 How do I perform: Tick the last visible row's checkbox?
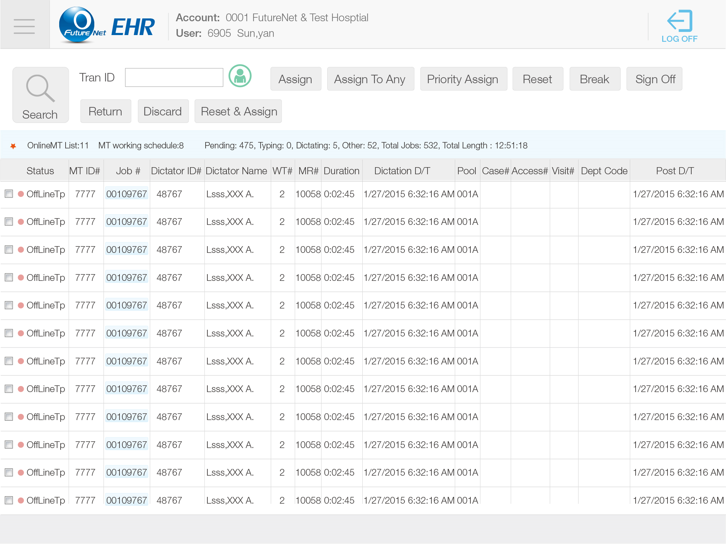pos(9,500)
